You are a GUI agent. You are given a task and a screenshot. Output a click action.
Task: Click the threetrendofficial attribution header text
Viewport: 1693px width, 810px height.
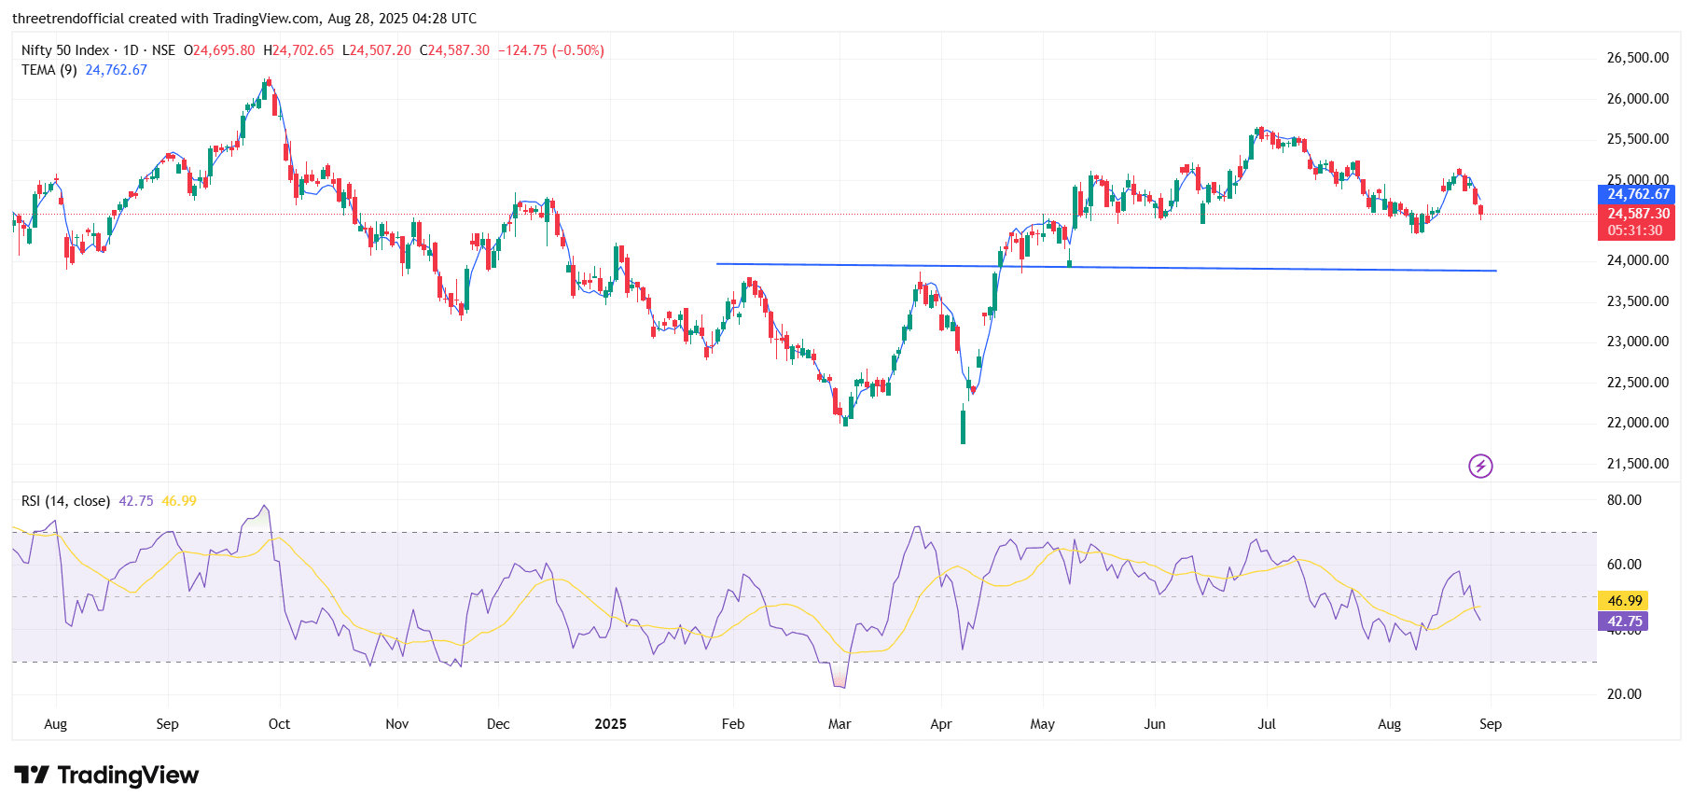(244, 19)
